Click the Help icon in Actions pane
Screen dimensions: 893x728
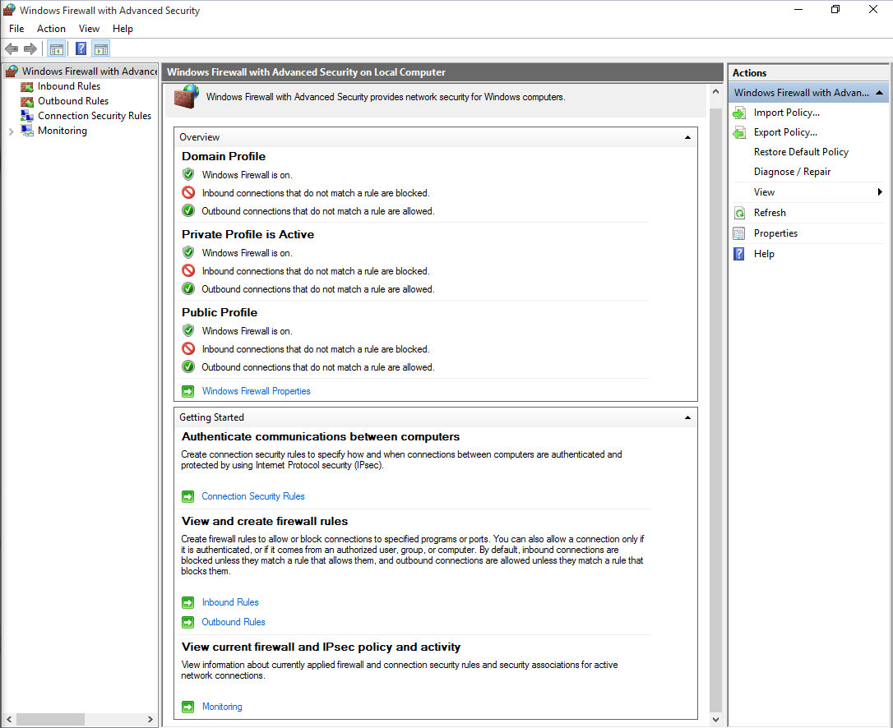[x=739, y=254]
